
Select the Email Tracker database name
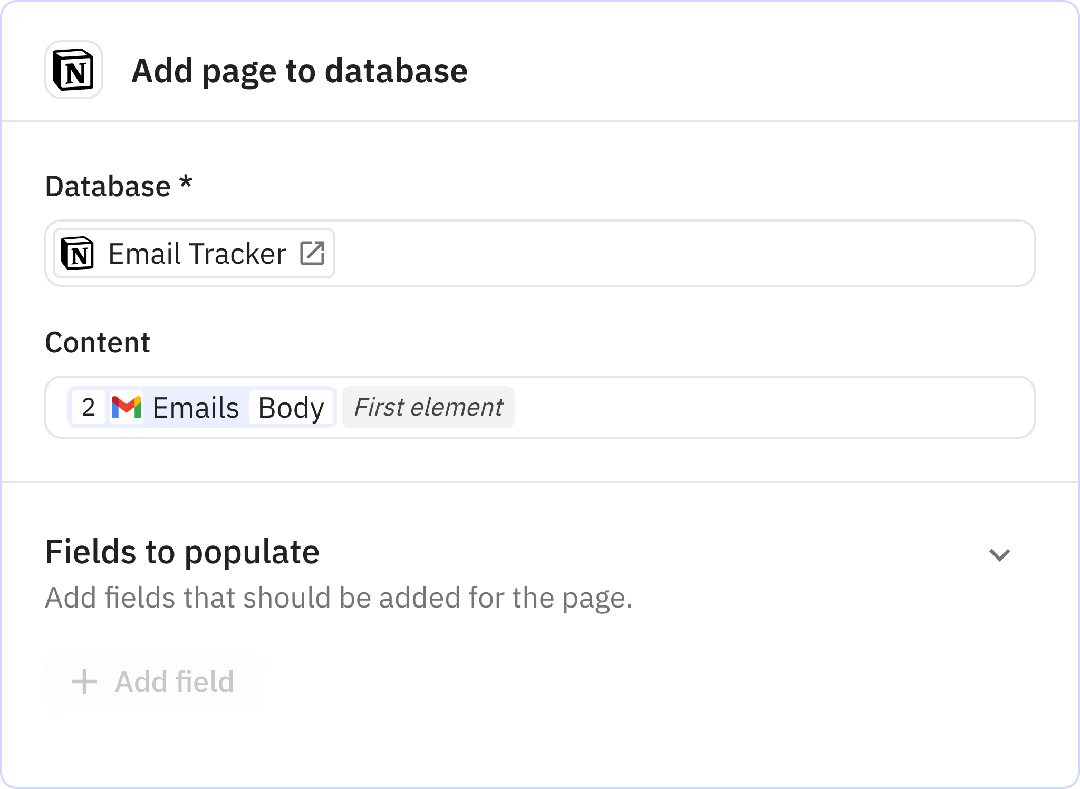pyautogui.click(x=197, y=254)
